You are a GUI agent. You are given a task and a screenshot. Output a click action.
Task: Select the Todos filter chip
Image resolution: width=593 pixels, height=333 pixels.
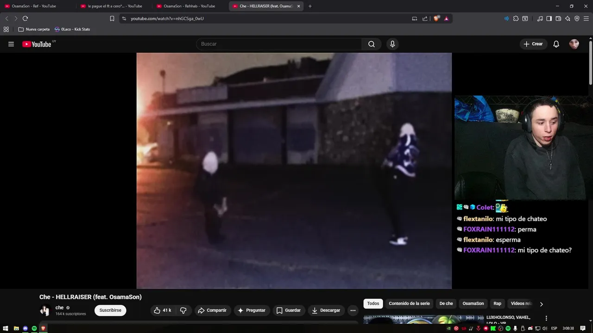tap(373, 304)
